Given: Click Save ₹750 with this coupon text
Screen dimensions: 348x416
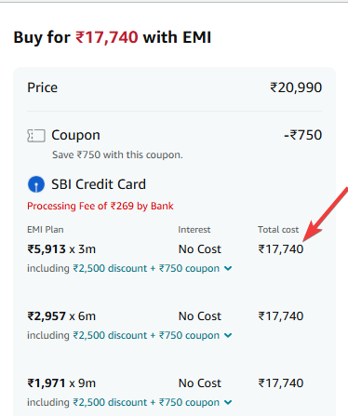Looking at the screenshot, I should point(117,154).
